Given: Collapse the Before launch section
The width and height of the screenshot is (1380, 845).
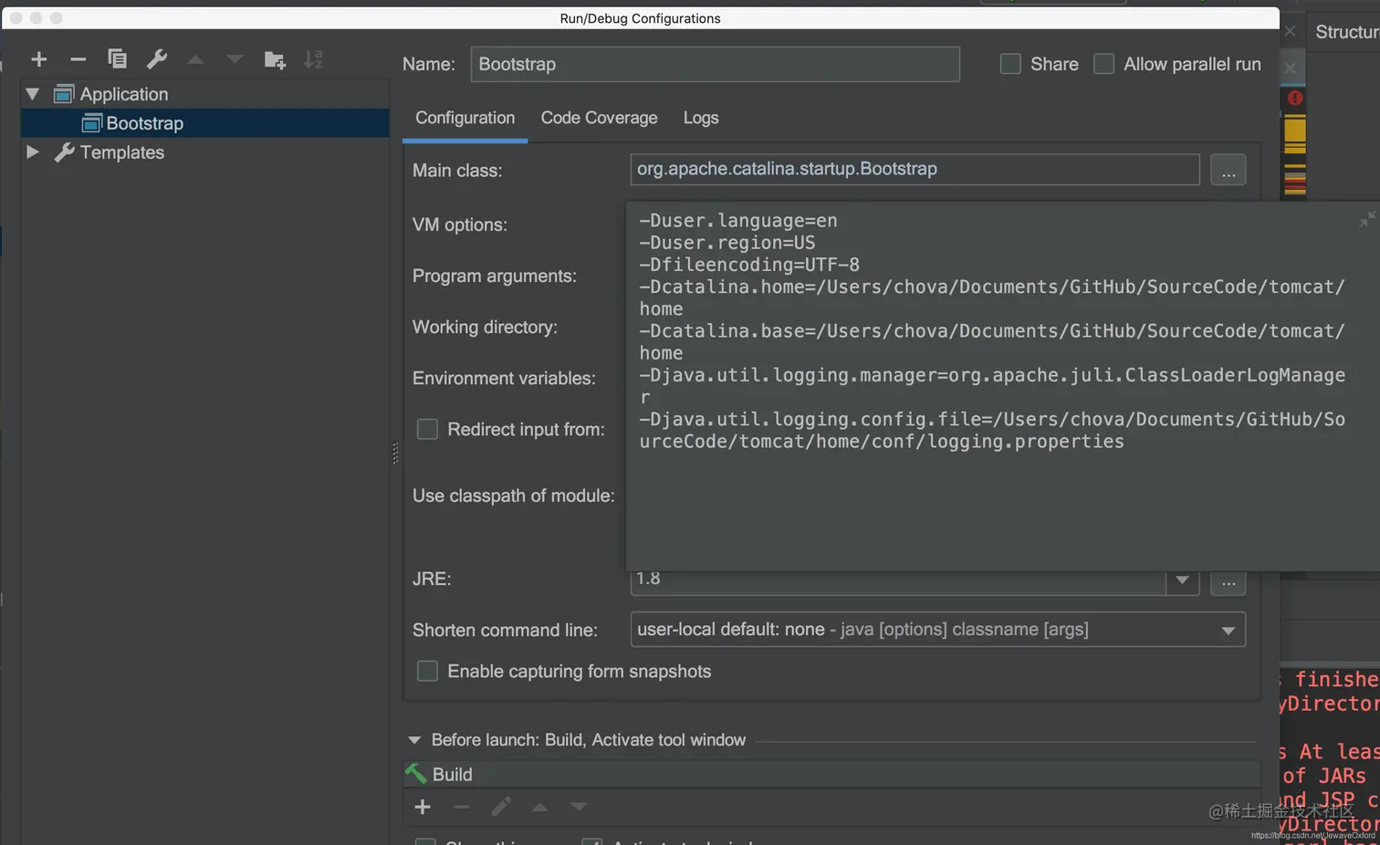Looking at the screenshot, I should pyautogui.click(x=414, y=740).
